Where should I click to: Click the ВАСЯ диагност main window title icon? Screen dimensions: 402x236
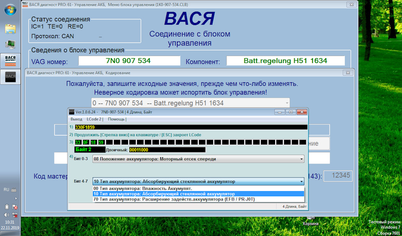pyautogui.click(x=25, y=4)
